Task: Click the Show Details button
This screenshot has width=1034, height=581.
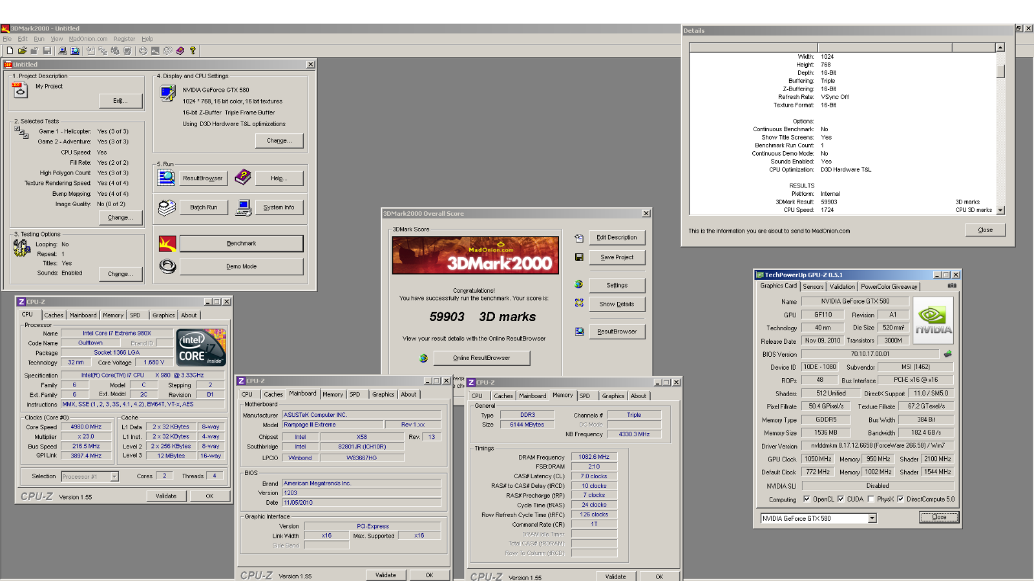Action: [617, 304]
